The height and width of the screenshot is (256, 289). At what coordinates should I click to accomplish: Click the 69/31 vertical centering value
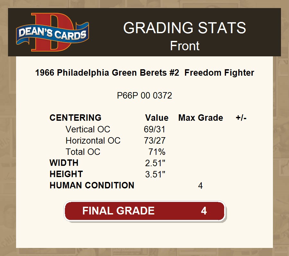(x=154, y=129)
